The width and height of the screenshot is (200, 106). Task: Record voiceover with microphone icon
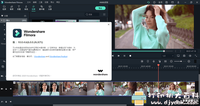[154, 61]
